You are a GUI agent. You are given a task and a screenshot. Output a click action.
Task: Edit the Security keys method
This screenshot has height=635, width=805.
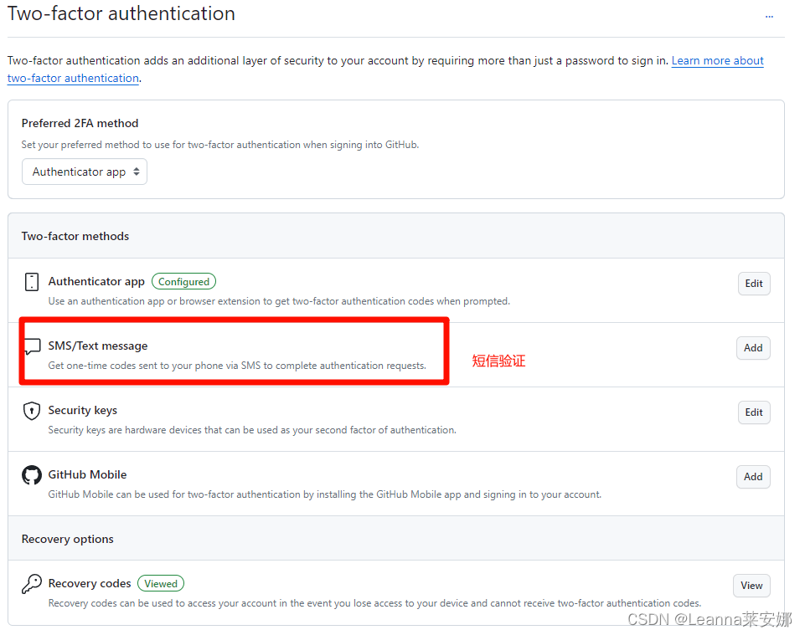pyautogui.click(x=754, y=412)
